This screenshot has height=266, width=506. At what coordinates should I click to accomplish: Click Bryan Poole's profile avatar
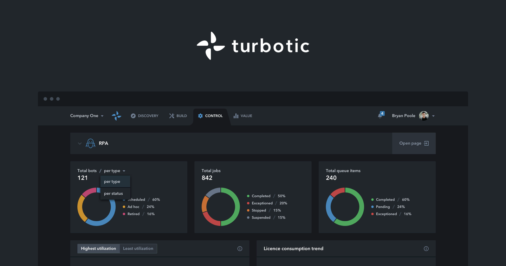coord(424,116)
